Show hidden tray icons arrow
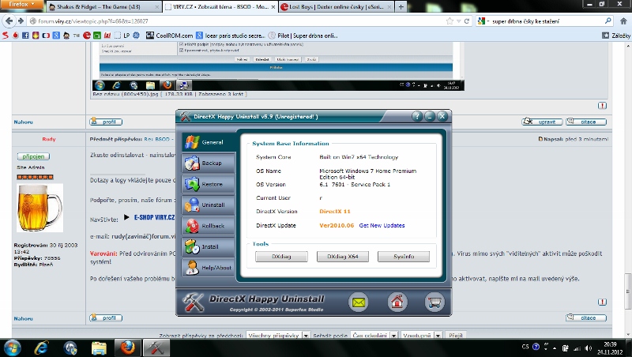Viewport: 632px width, 357px height. click(x=555, y=348)
